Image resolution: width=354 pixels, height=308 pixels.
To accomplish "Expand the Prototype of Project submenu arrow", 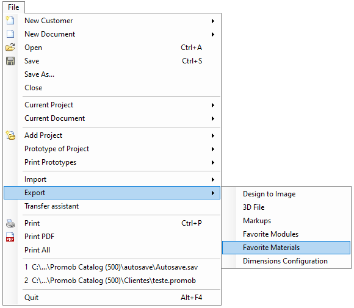I will point(212,149).
